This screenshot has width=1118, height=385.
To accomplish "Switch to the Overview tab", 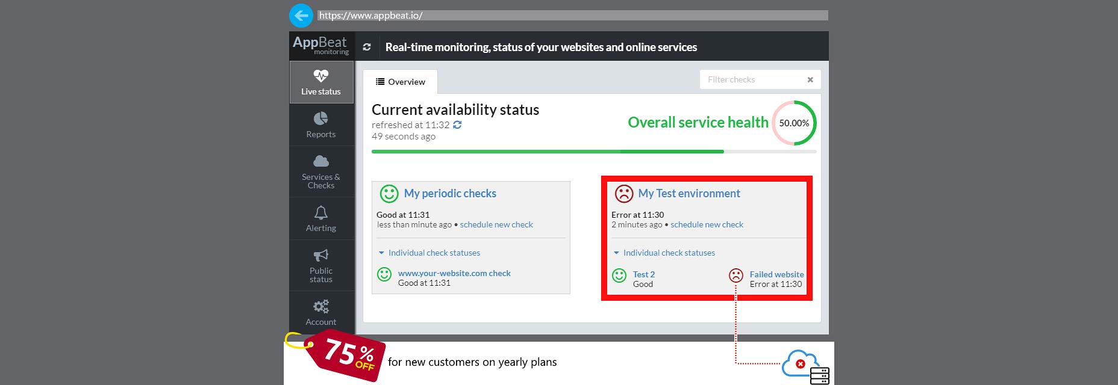I will [x=401, y=82].
